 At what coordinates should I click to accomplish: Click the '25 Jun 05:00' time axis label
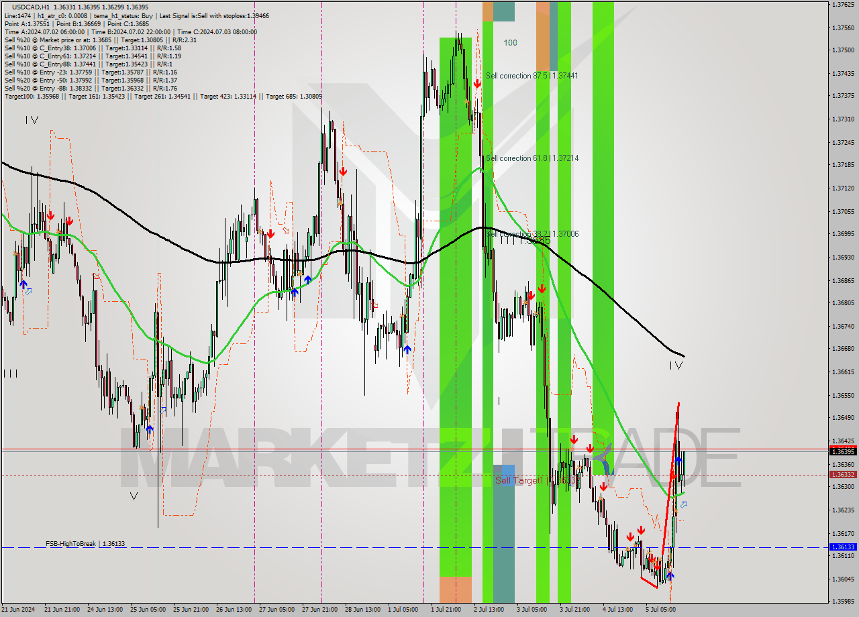[148, 610]
